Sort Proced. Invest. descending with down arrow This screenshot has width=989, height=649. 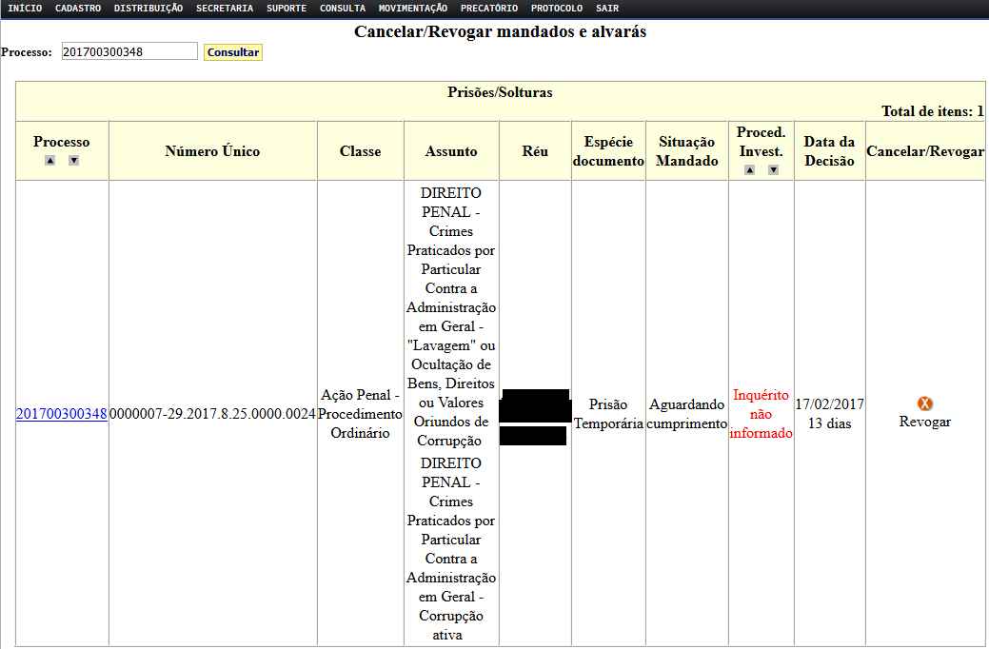[x=773, y=170]
